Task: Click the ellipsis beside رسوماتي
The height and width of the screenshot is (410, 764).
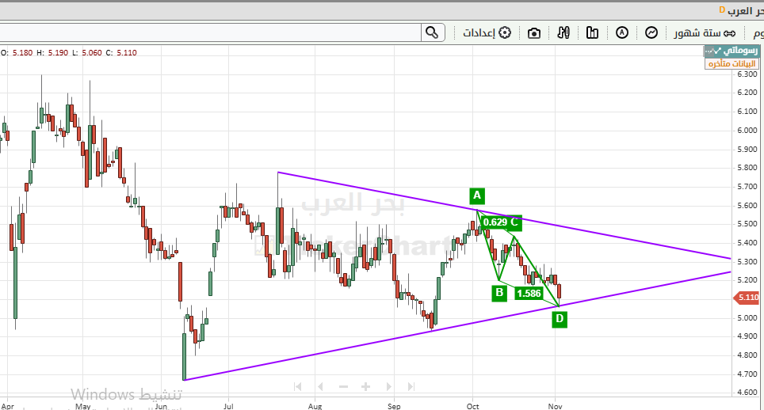Action: pos(709,51)
